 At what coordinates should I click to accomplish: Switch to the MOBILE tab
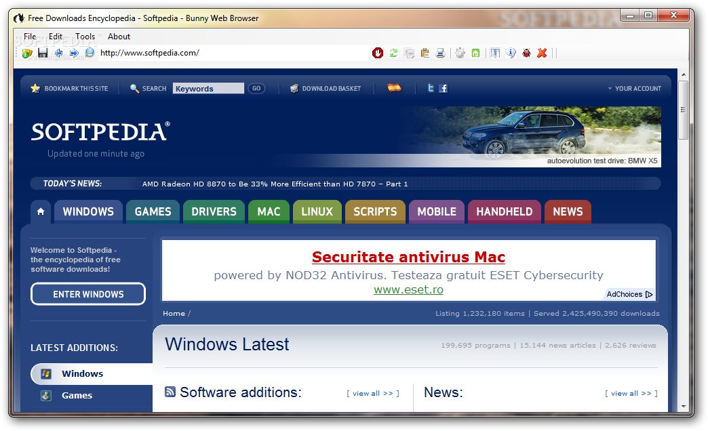[437, 211]
